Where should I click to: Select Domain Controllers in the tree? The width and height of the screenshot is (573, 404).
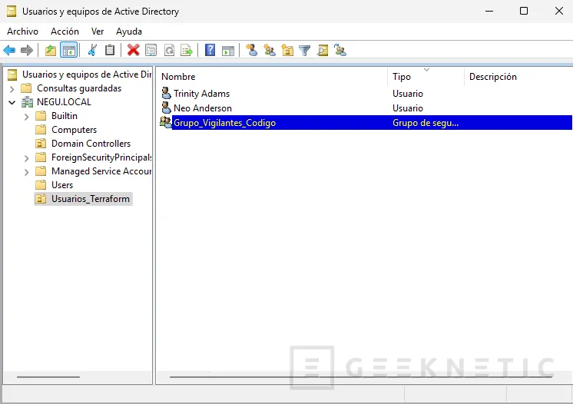pos(91,144)
